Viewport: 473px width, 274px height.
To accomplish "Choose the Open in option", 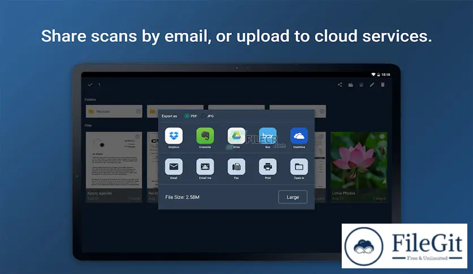I will pos(299,166).
